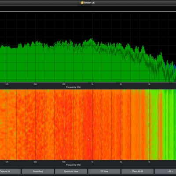The image size is (176, 176).
Task: Click the 250 label under the spectrograph
Action: [35, 162]
